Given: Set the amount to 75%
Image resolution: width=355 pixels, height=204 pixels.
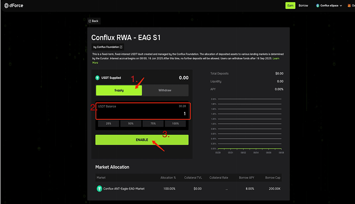Looking at the screenshot, I should [x=153, y=123].
